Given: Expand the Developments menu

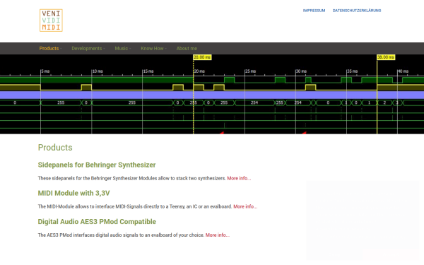Looking at the screenshot, I should click(x=88, y=48).
